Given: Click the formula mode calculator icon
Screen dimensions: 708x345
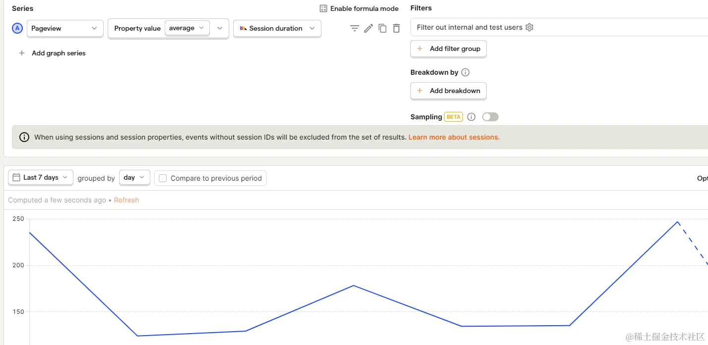Looking at the screenshot, I should click(323, 8).
